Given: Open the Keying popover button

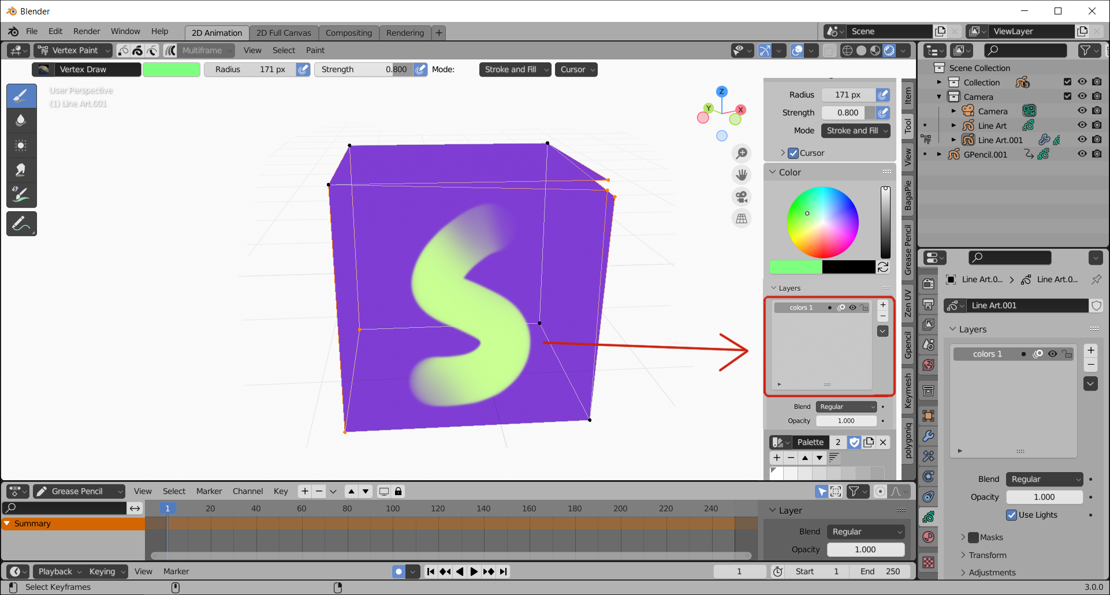Looking at the screenshot, I should pyautogui.click(x=106, y=571).
